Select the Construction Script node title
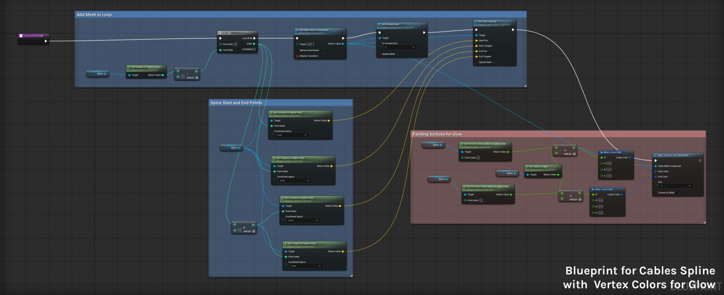 pos(33,35)
